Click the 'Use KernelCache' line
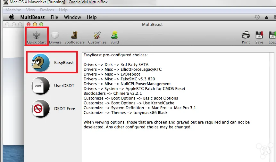 129,103
